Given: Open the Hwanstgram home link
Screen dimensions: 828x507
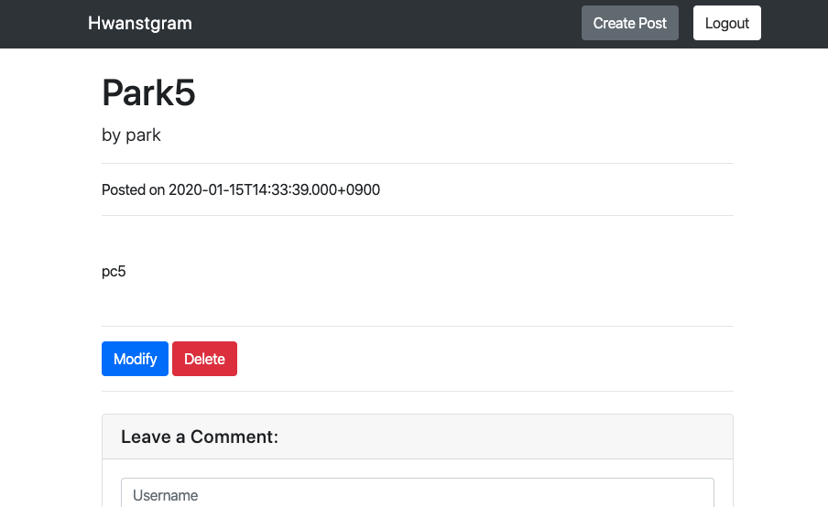Looking at the screenshot, I should pyautogui.click(x=140, y=23).
